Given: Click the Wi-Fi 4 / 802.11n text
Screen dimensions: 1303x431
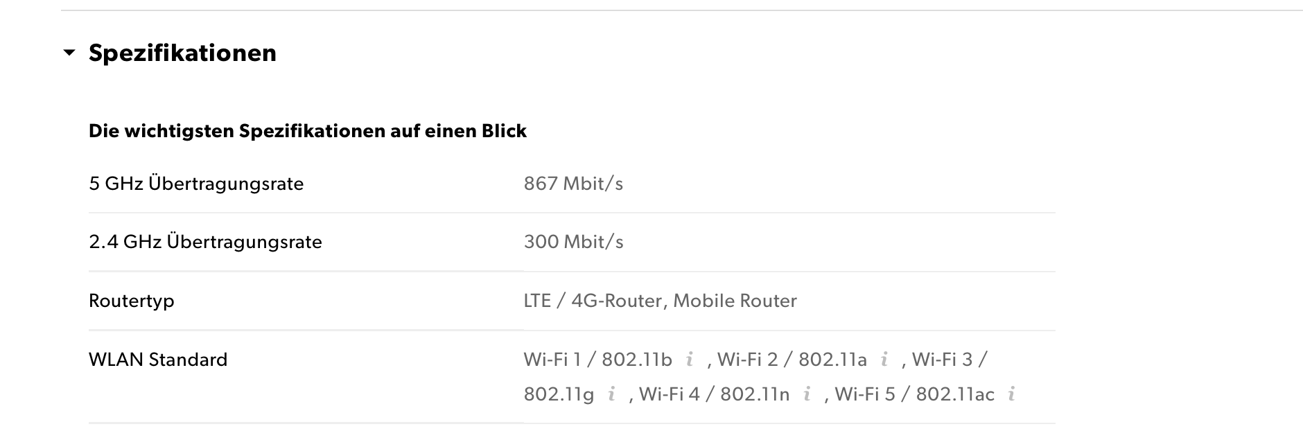Looking at the screenshot, I should [x=714, y=394].
